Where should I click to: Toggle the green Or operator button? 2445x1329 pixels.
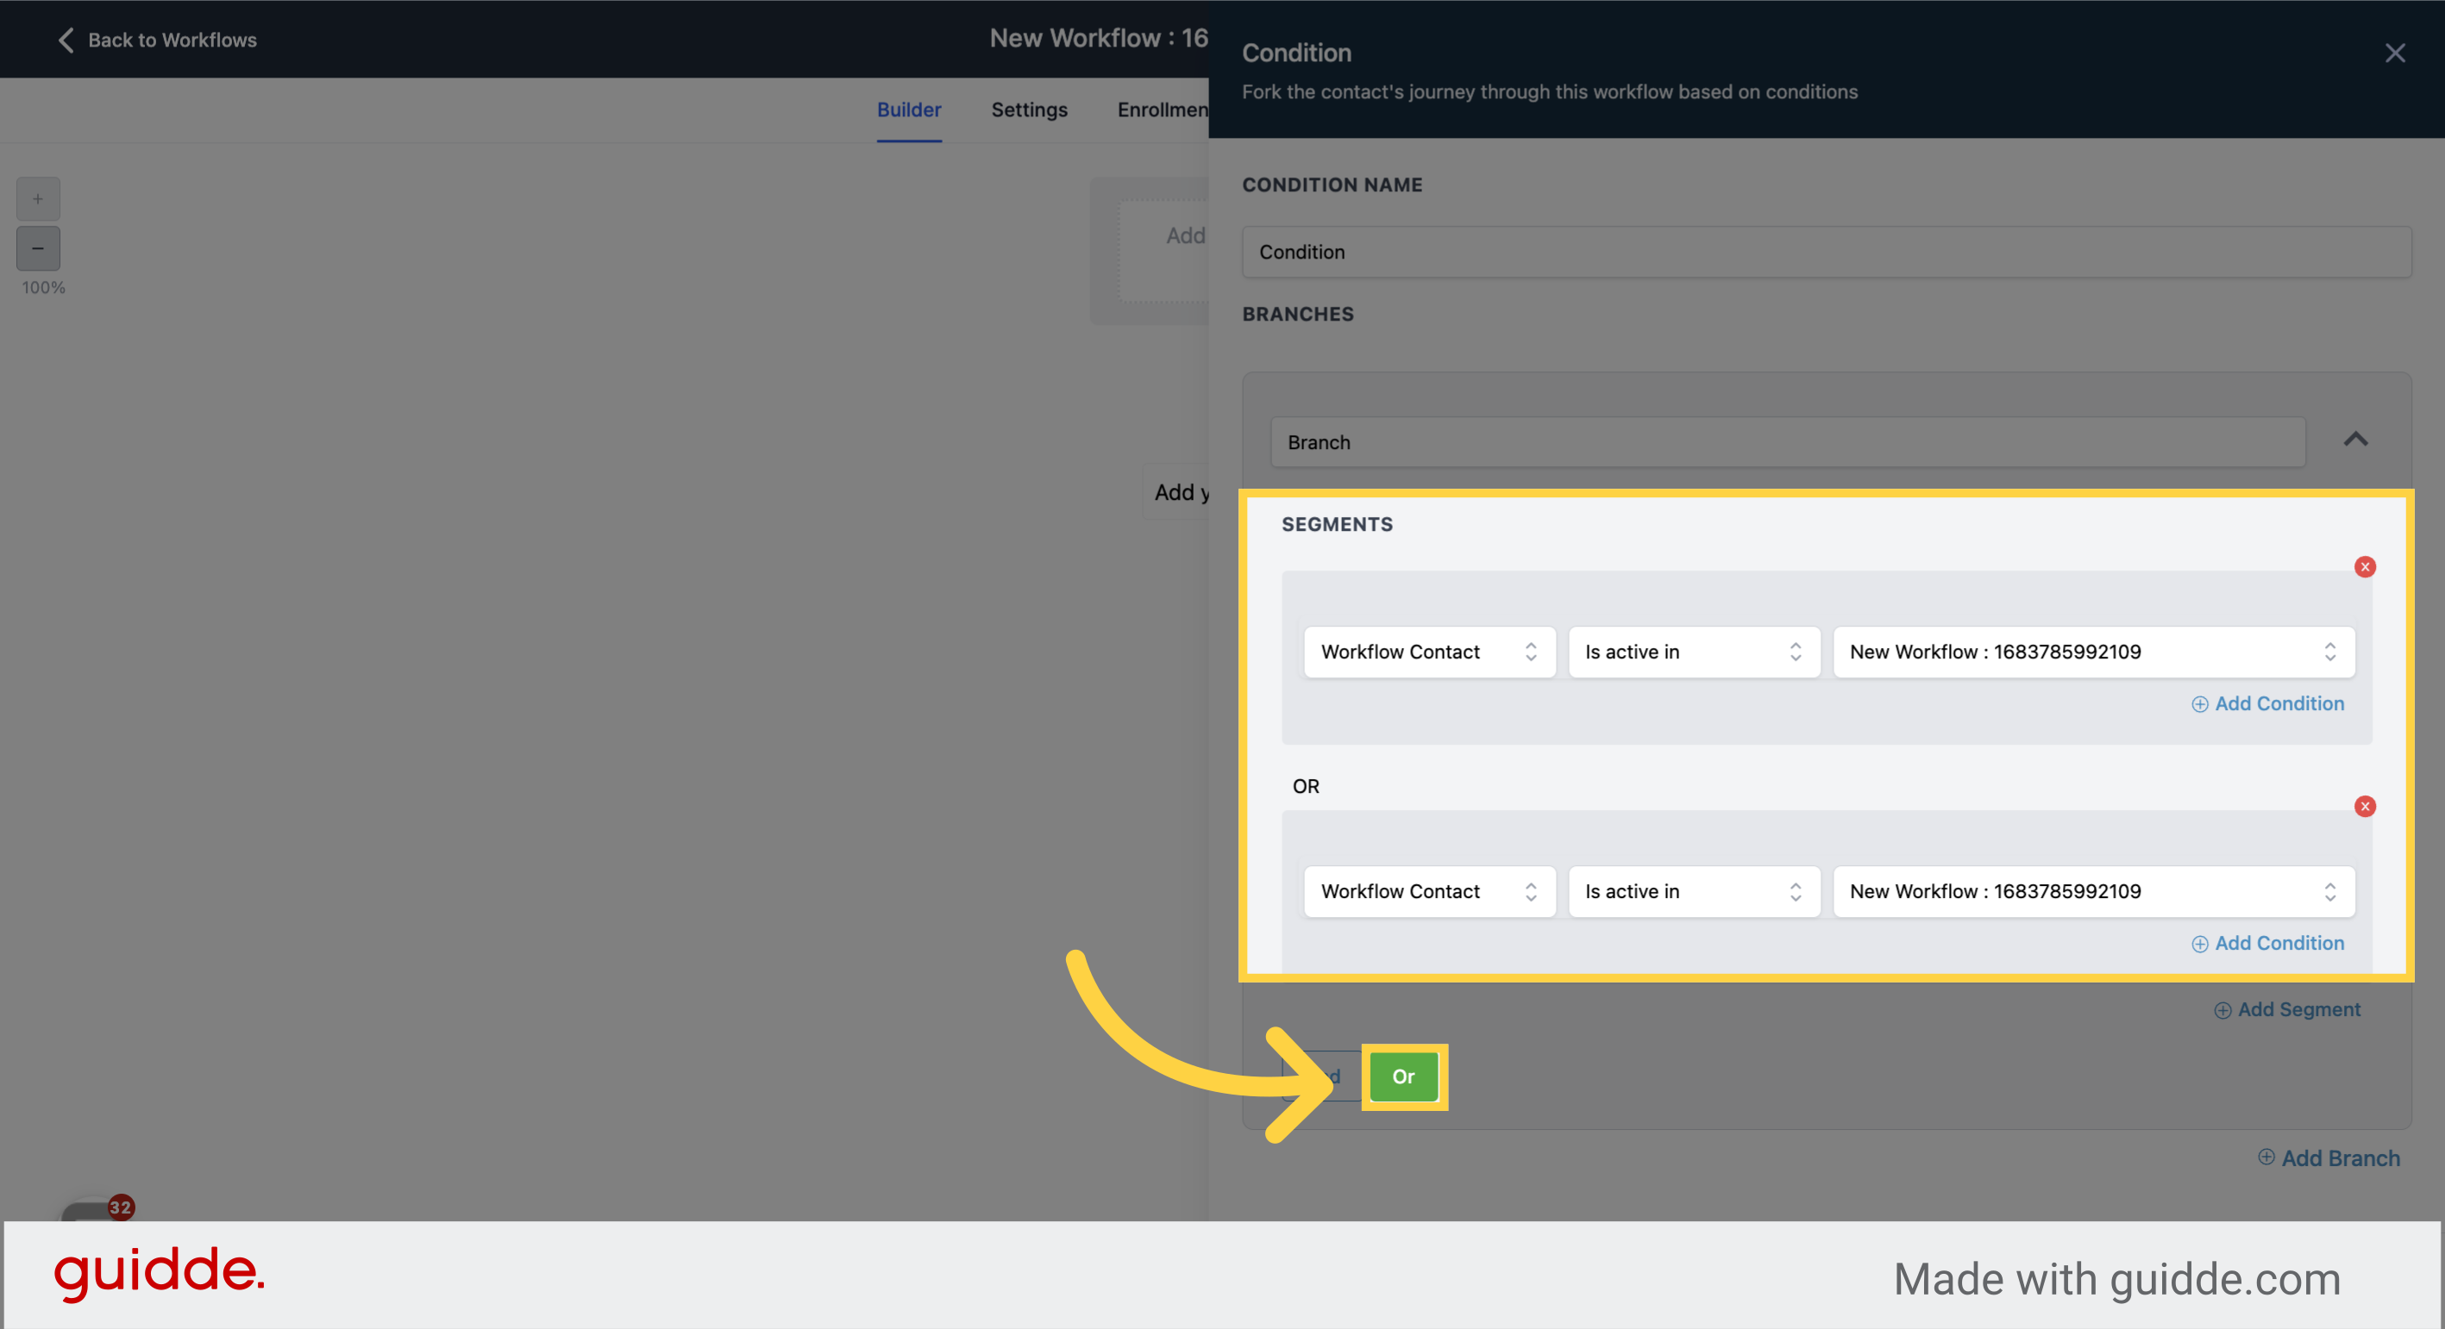pyautogui.click(x=1403, y=1076)
